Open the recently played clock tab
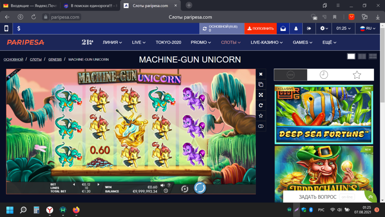The image size is (385, 217). click(x=324, y=75)
